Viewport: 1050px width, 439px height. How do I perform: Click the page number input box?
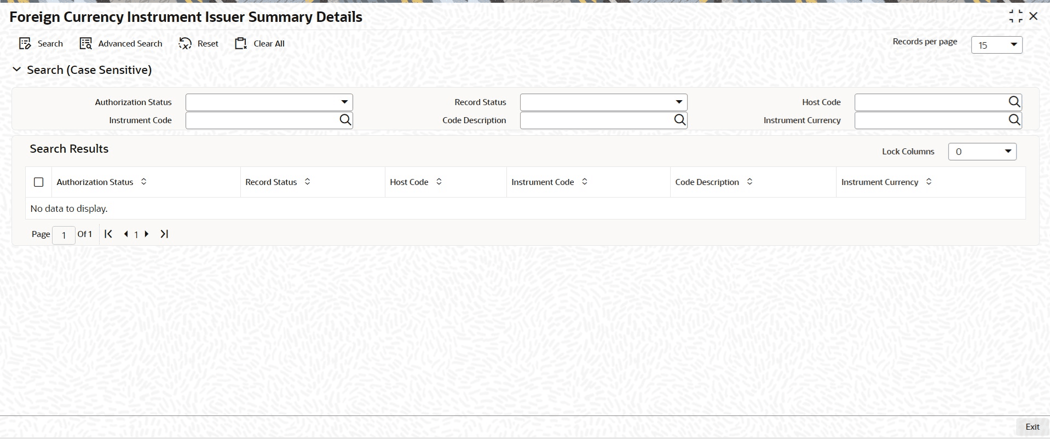click(64, 235)
